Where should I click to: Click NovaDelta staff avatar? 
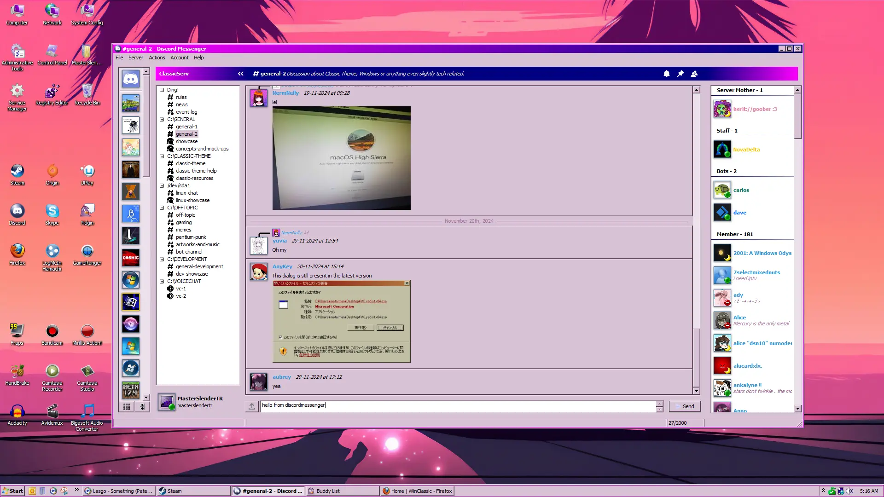click(x=722, y=150)
